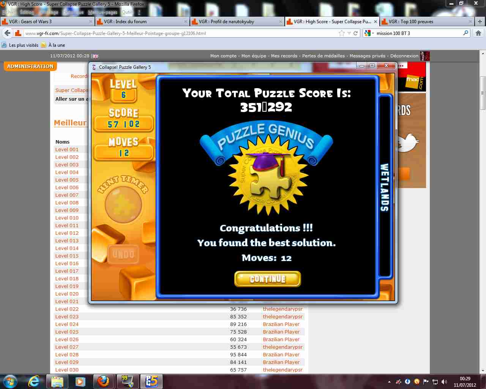Click the volume icon in system tray
Image resolution: width=486 pixels, height=389 pixels.
(x=444, y=382)
